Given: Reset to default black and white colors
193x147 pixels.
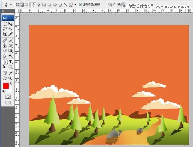Looking at the screenshot, I should [x=3, y=91].
